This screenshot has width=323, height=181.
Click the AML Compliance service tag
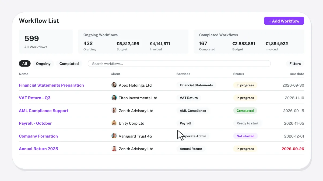point(193,111)
